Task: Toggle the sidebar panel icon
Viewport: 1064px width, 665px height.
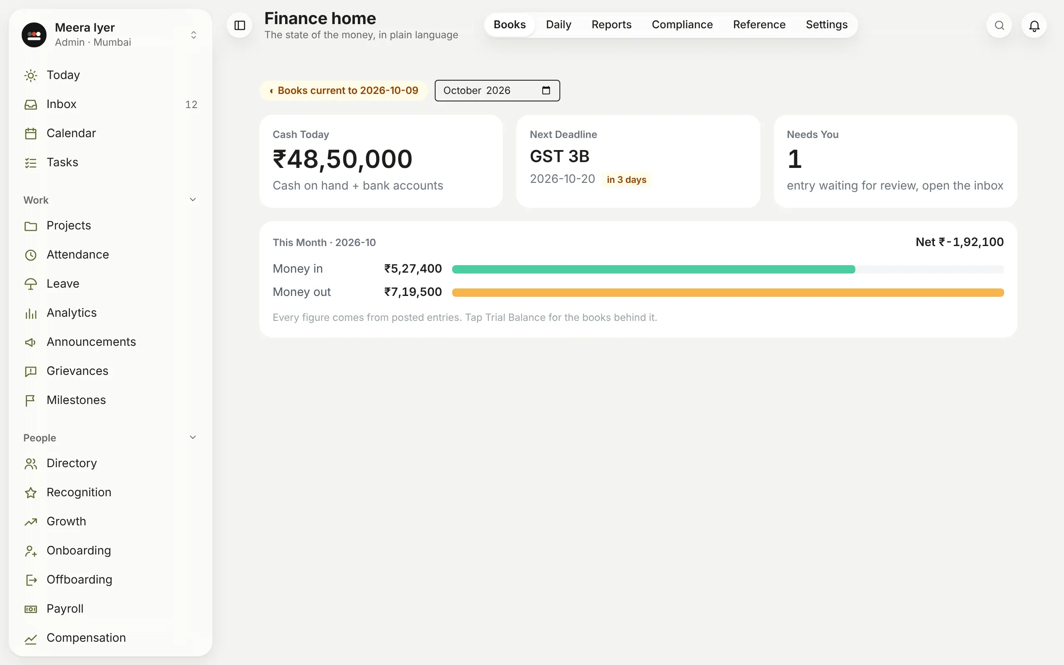Action: tap(240, 25)
